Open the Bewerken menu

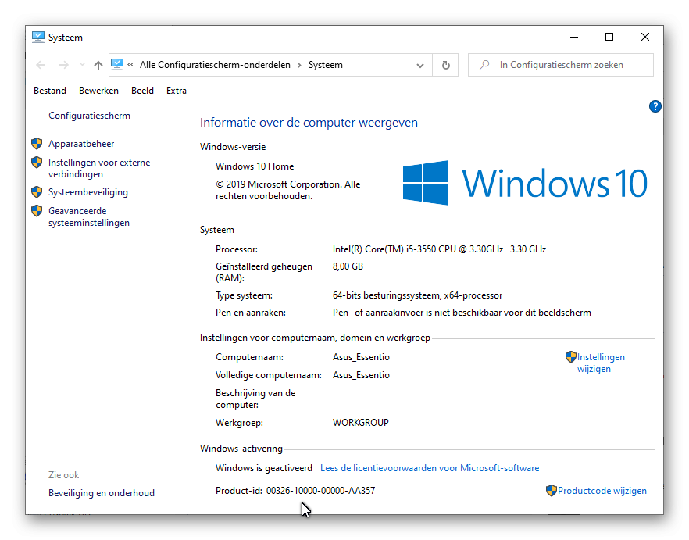point(98,91)
